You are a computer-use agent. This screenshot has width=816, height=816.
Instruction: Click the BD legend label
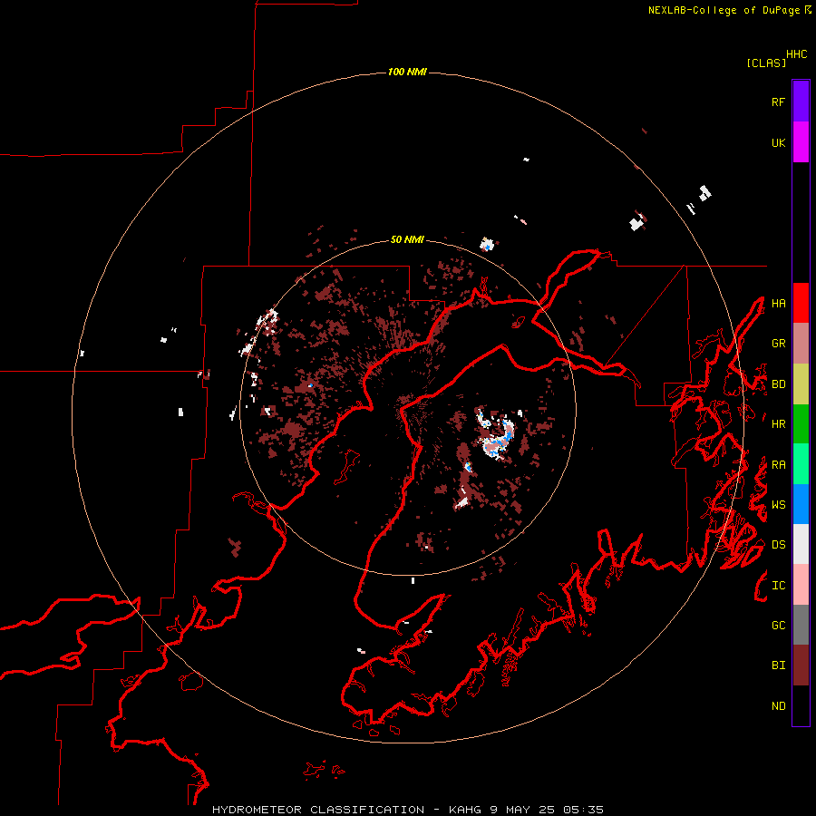[x=778, y=384]
